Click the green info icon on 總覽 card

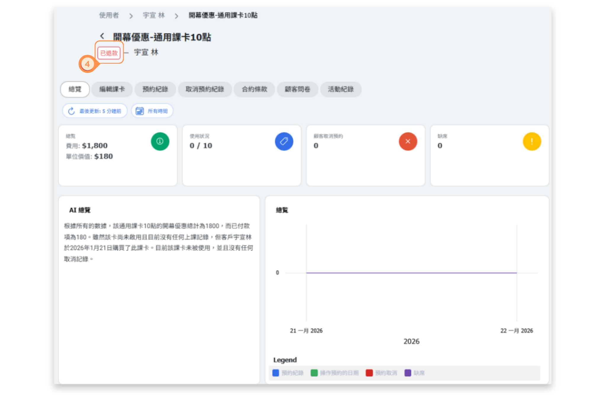tap(160, 141)
